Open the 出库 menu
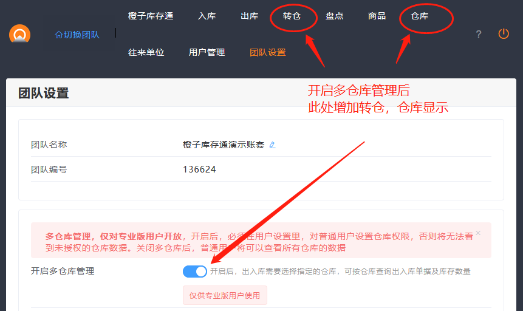 pyautogui.click(x=249, y=16)
